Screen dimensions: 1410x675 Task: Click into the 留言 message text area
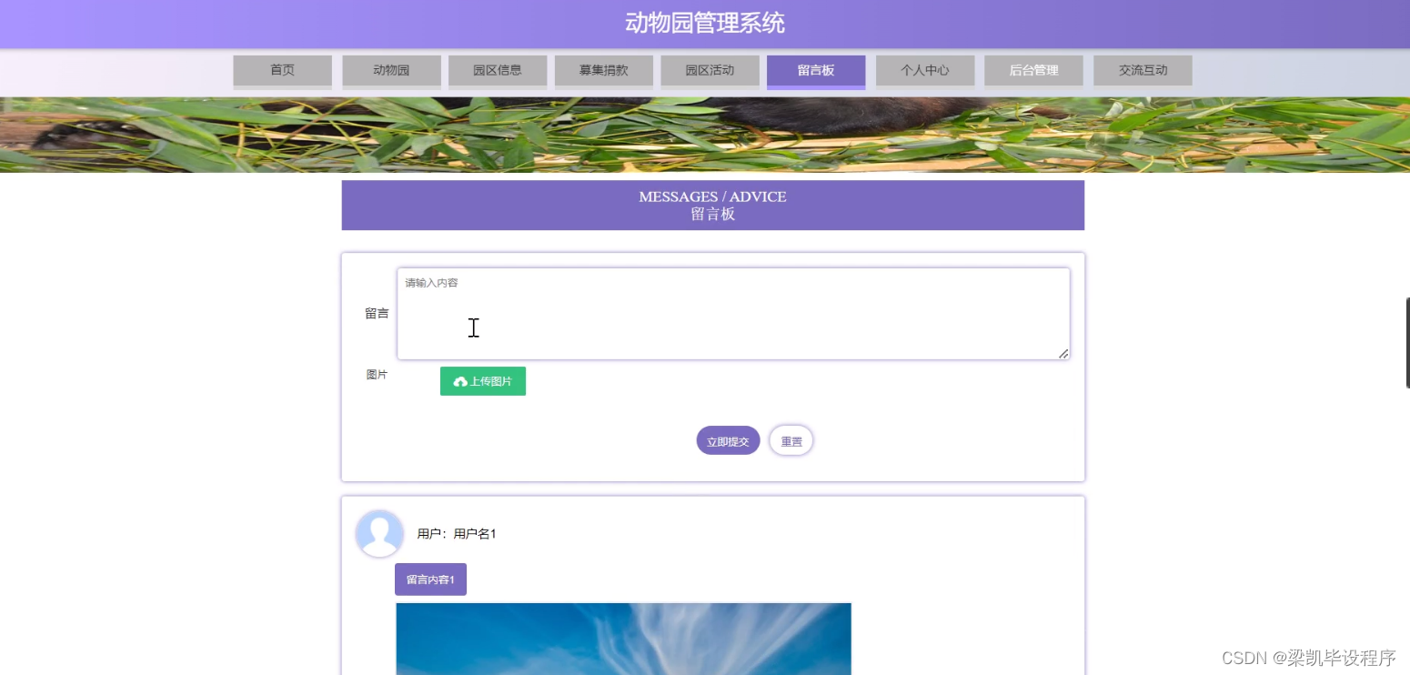coord(733,314)
